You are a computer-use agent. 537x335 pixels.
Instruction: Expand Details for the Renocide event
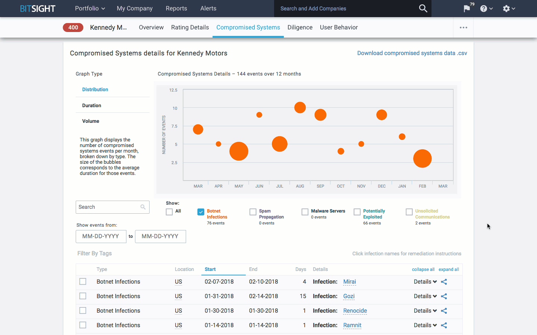tap(425, 311)
